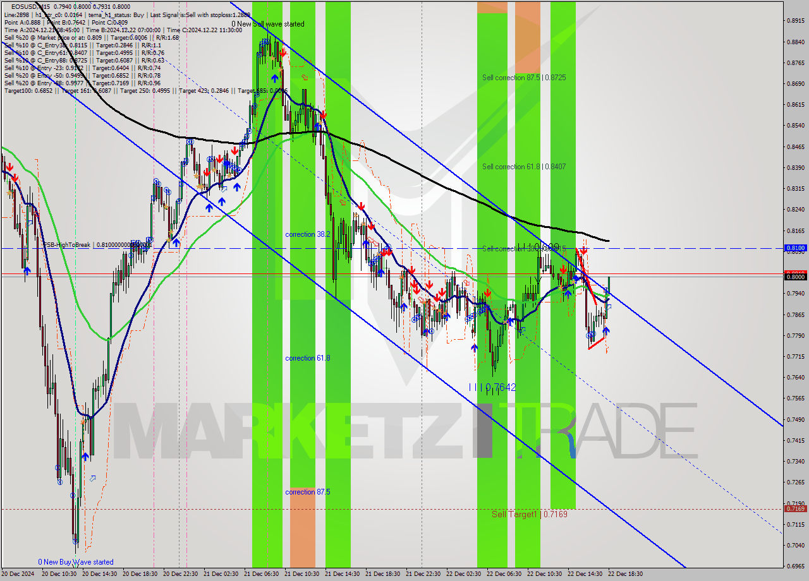Screen dimensions: 809x581
Task: Click the 'Sell %20 @ Entry -50' line
Action: [82, 76]
